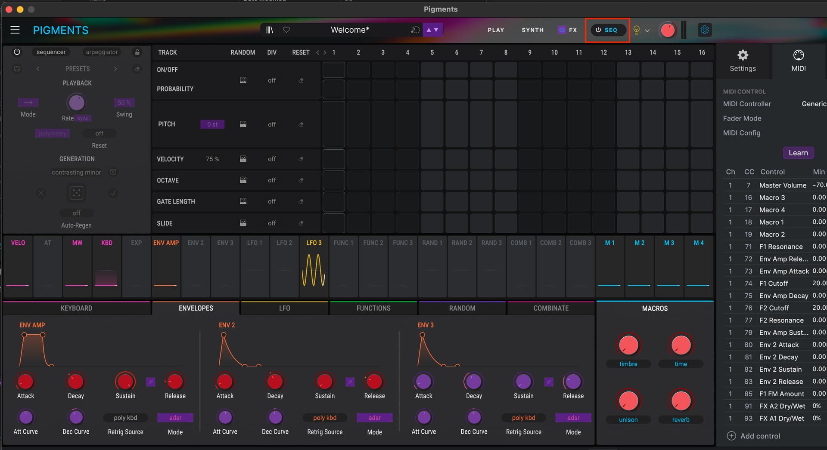Randomize the Velocity track
827x450 pixels.
pos(243,159)
